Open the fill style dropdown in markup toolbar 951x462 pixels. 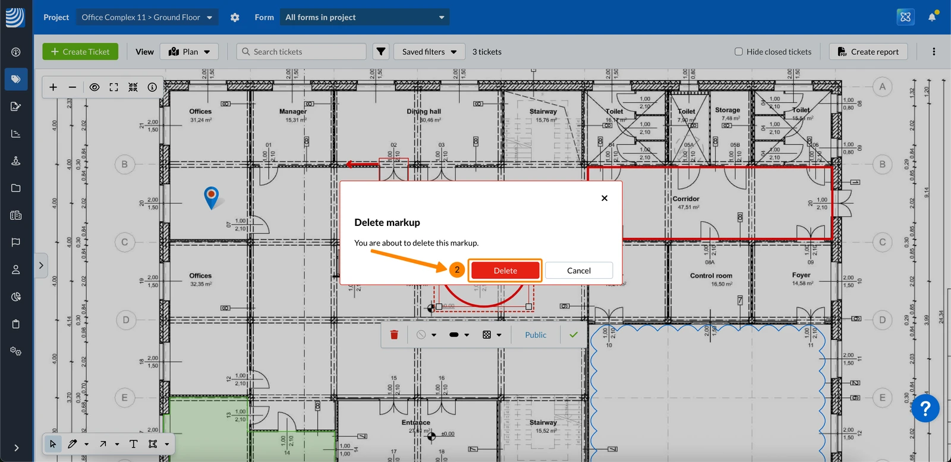click(427, 335)
